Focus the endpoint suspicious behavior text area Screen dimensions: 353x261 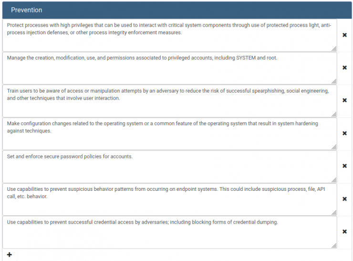pyautogui.click(x=170, y=199)
